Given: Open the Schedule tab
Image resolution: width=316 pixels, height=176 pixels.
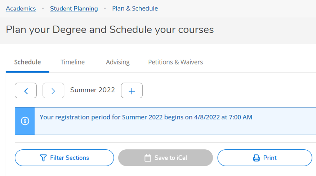Looking at the screenshot, I should click(x=27, y=62).
